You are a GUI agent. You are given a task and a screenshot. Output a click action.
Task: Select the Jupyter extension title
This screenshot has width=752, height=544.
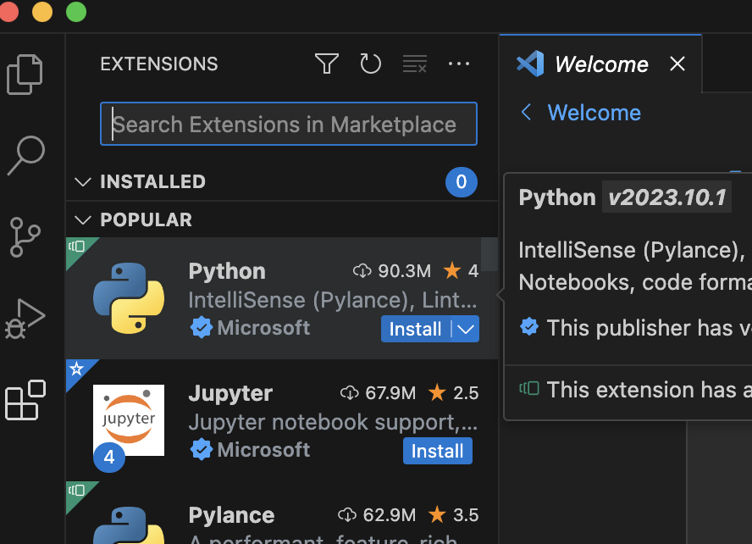(x=230, y=393)
